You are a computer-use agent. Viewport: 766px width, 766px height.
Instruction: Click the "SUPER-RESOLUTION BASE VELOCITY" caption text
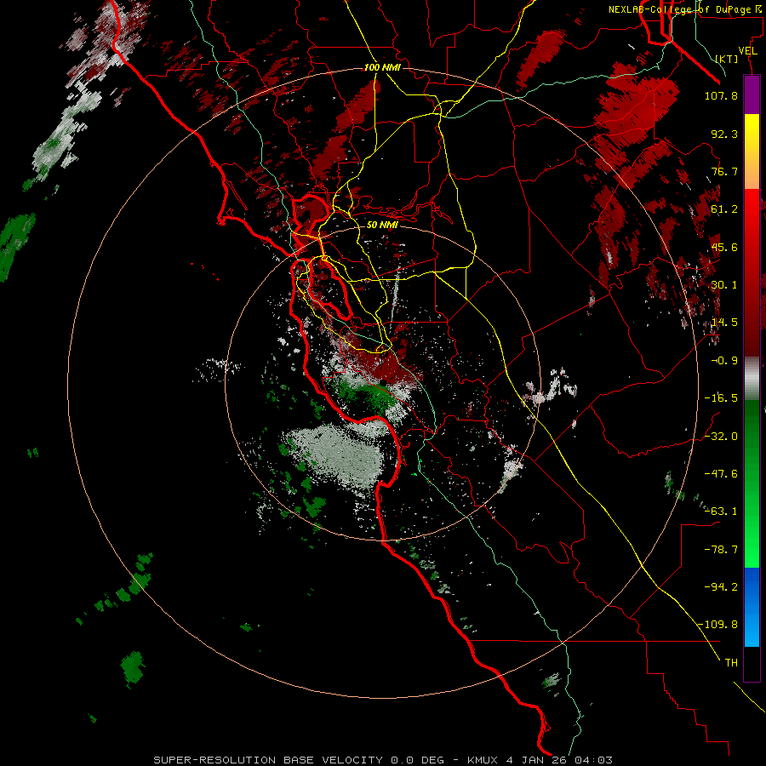268,760
